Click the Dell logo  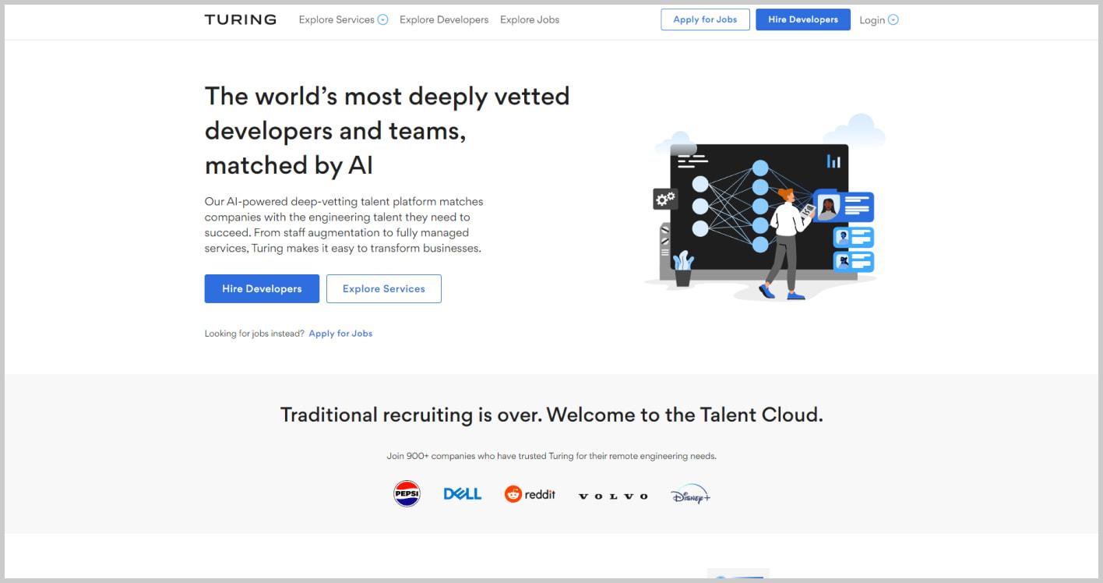[462, 494]
